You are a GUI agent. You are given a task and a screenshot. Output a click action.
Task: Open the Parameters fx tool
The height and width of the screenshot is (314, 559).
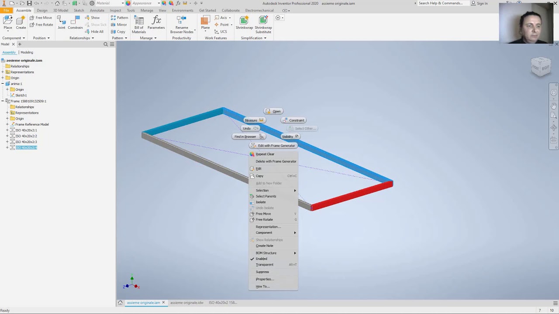156,22
